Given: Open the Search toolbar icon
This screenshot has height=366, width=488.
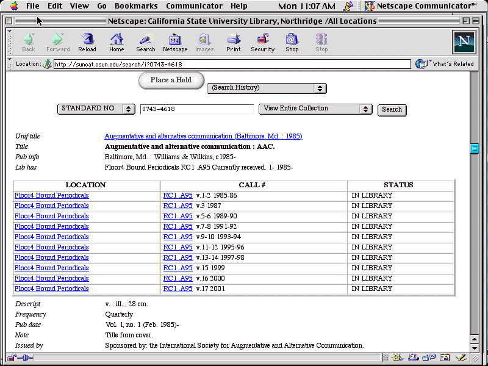Looking at the screenshot, I should (146, 42).
